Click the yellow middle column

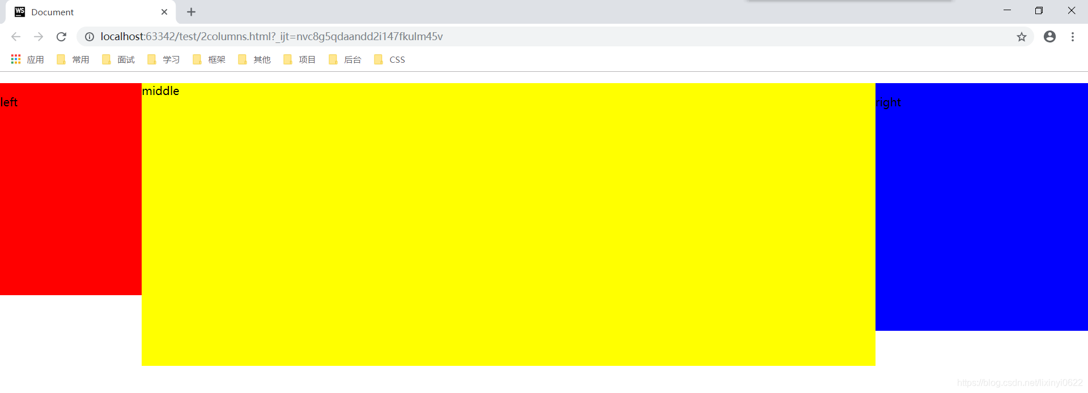tap(508, 224)
